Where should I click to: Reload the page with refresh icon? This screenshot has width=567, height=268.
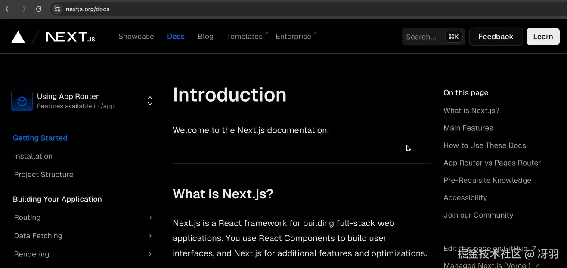(x=39, y=9)
